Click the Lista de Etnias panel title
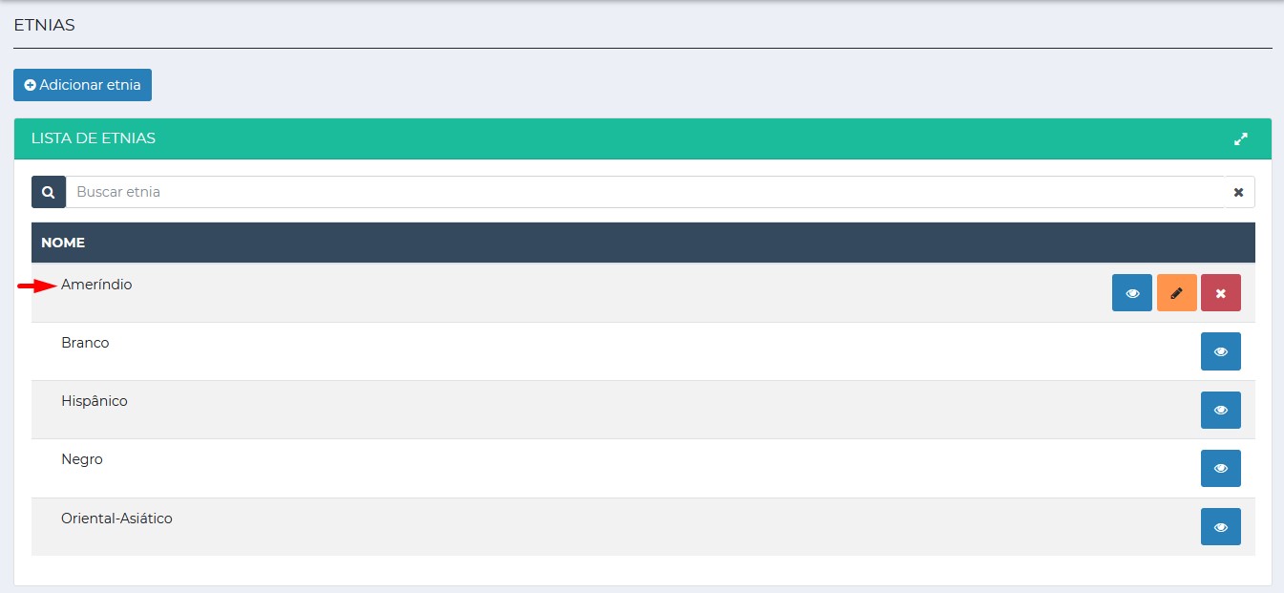The height and width of the screenshot is (593, 1284). [94, 138]
